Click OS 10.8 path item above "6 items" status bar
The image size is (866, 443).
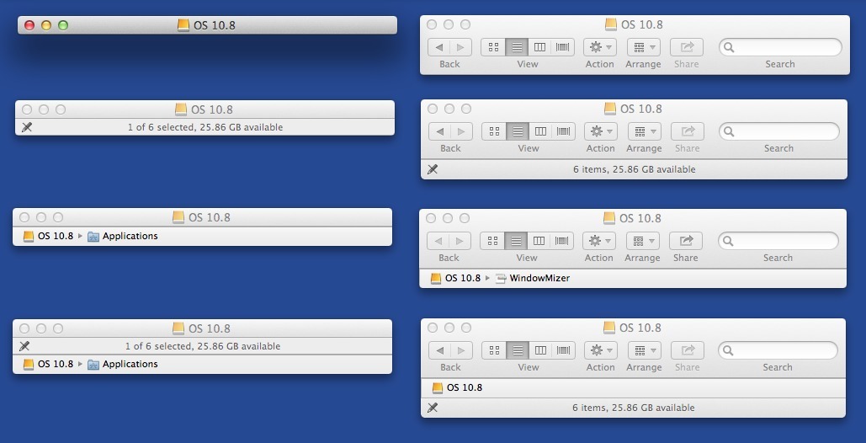464,387
